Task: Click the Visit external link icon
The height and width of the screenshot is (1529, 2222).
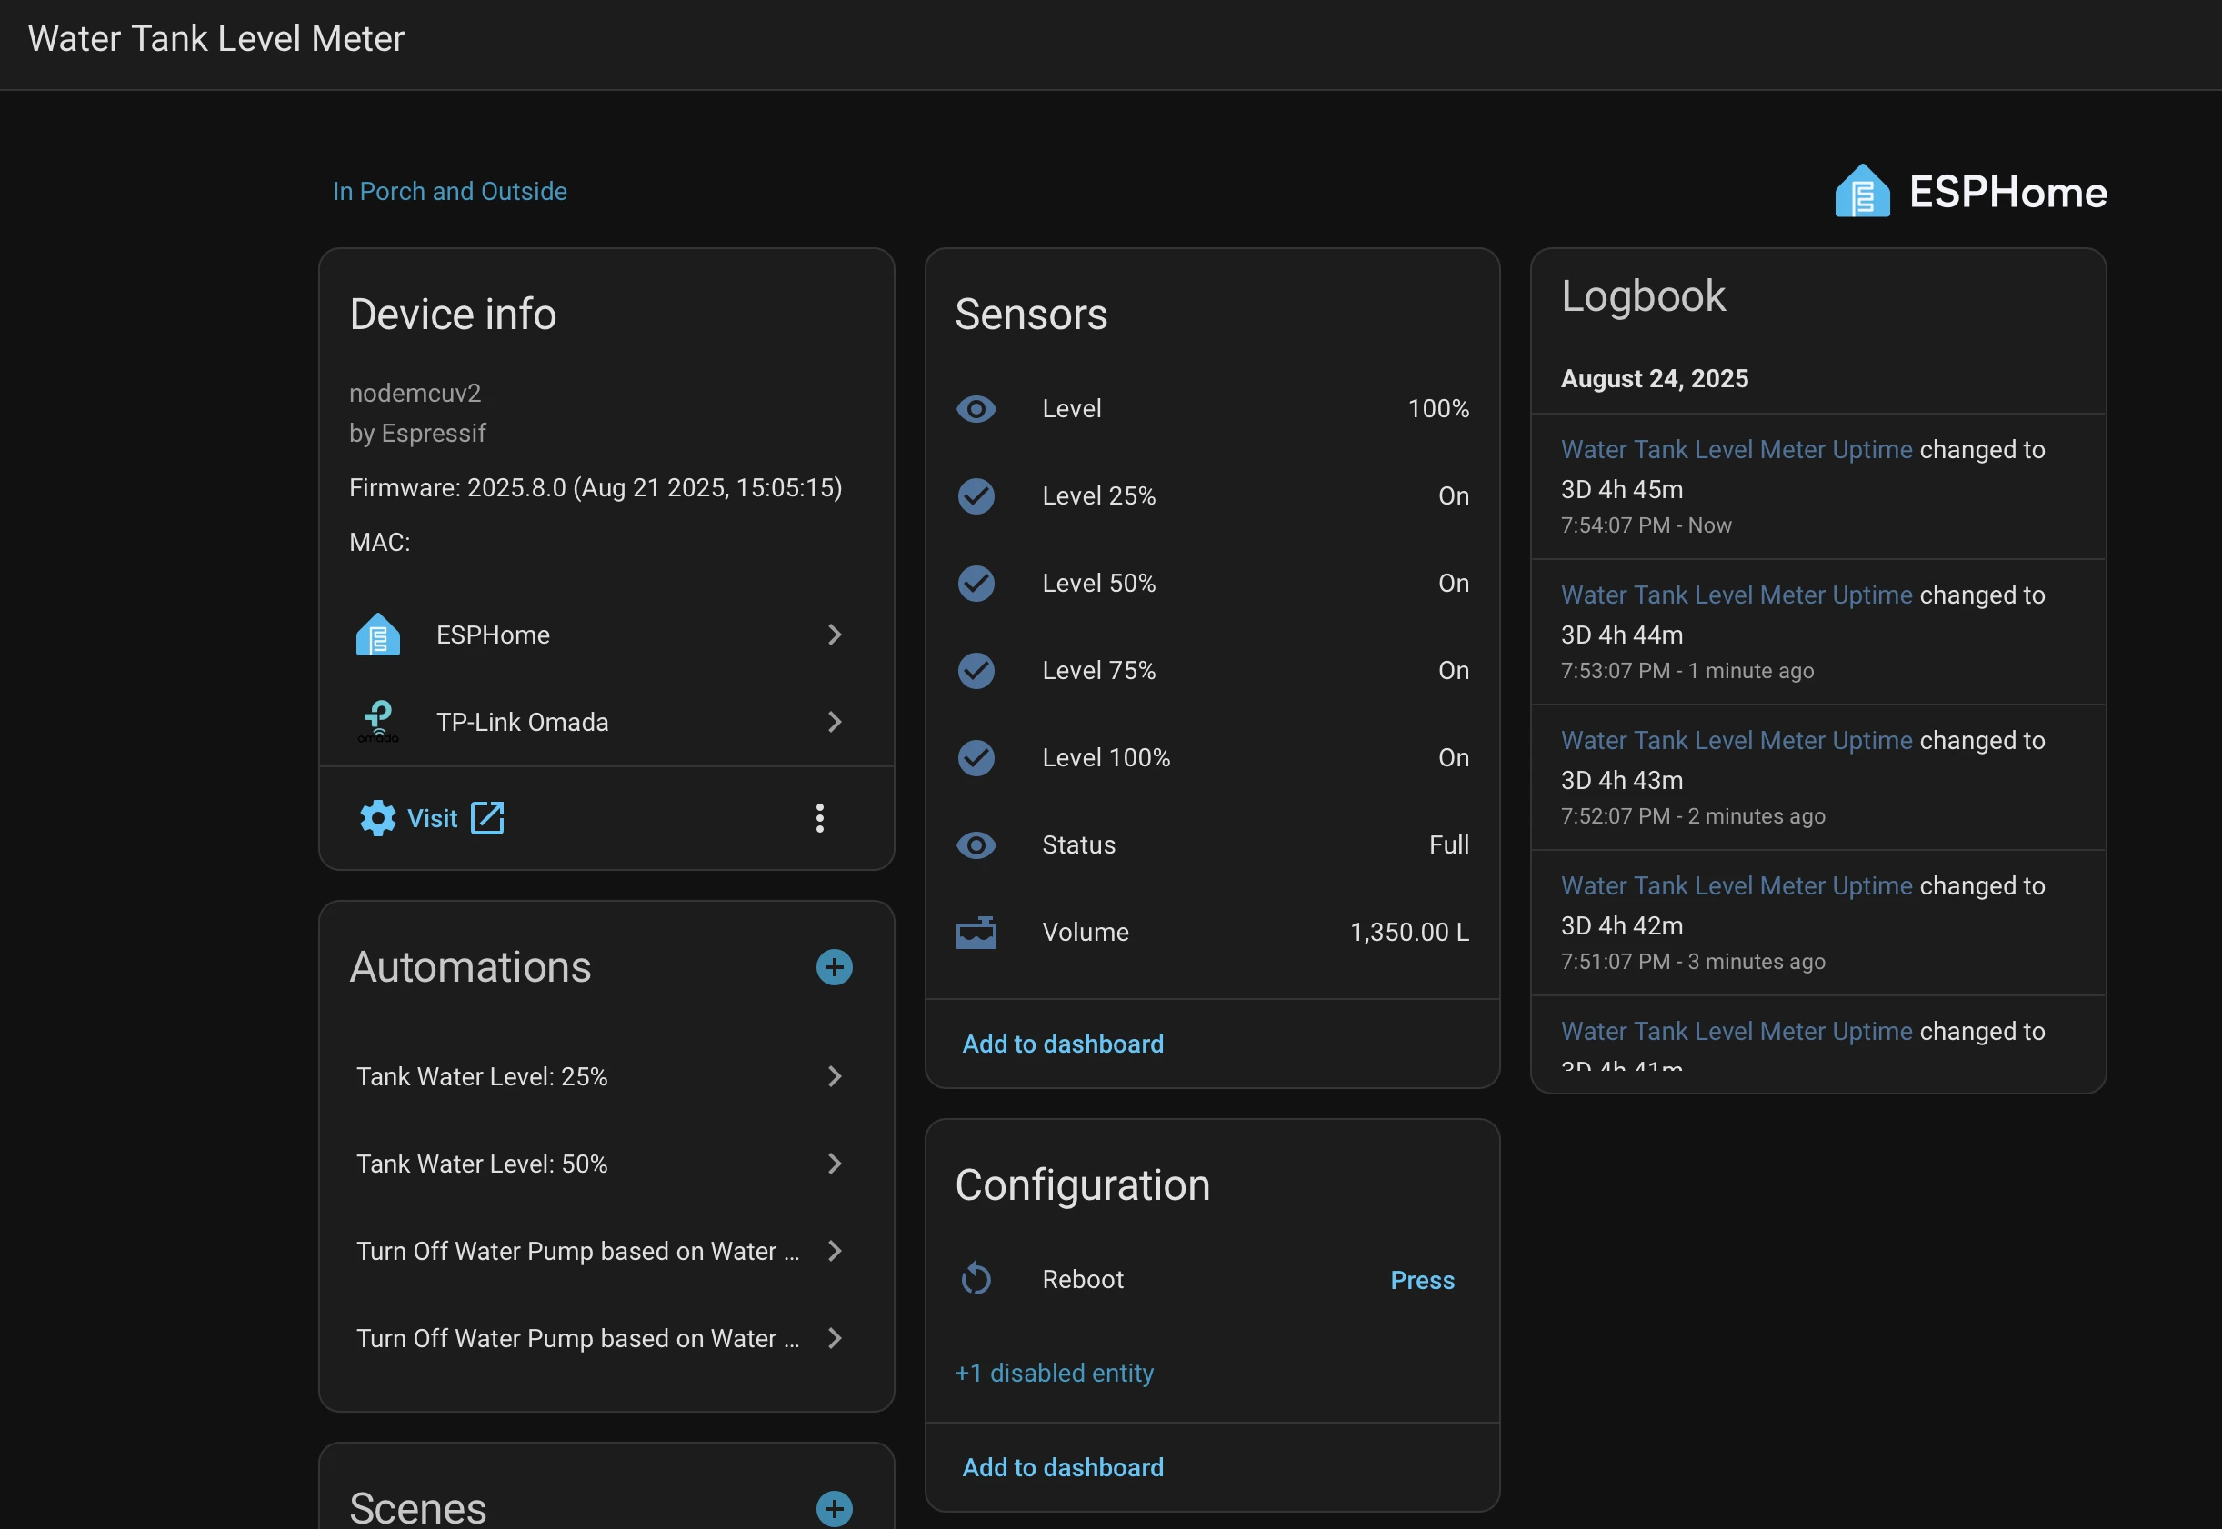Action: [486, 818]
